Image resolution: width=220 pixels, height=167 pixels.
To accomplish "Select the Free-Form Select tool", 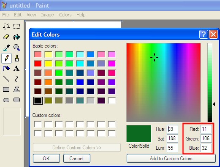I will [x=6, y=27].
